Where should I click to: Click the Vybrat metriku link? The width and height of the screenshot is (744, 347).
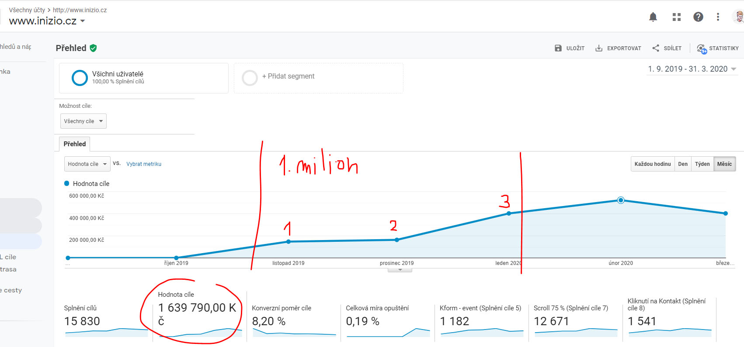pyautogui.click(x=144, y=164)
